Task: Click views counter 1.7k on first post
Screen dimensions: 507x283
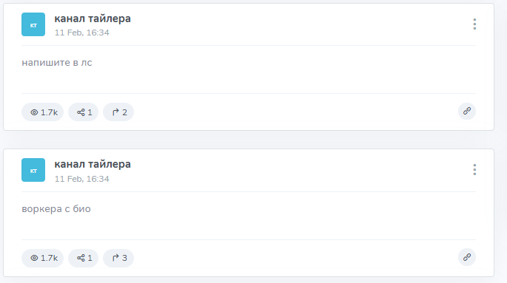Action: point(43,112)
